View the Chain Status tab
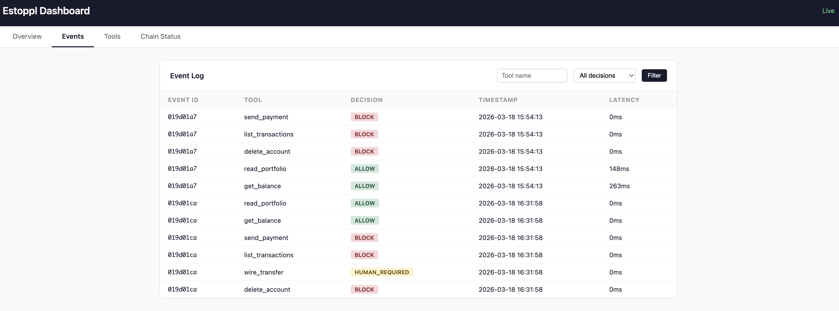839x311 pixels. [x=160, y=36]
